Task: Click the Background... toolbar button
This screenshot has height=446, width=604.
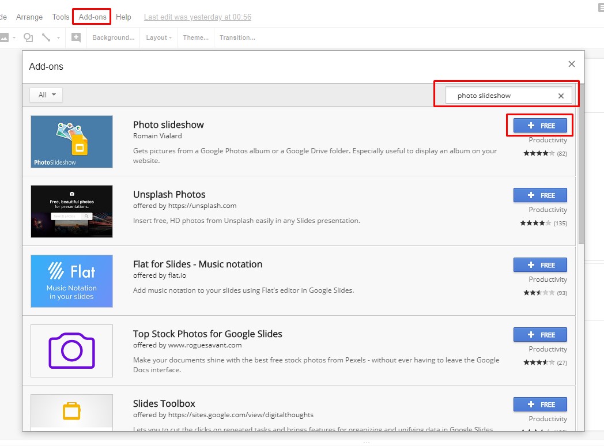Action: click(x=113, y=37)
